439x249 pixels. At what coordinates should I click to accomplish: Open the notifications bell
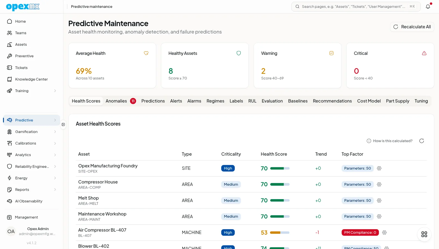[428, 7]
